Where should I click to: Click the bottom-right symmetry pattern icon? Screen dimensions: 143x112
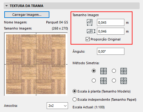pyautogui.click(x=123, y=81)
